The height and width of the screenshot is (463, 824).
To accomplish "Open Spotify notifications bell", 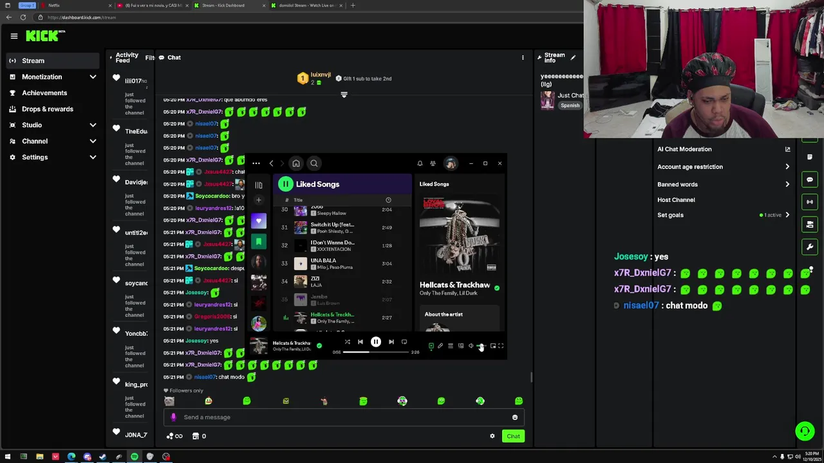I will (420, 163).
